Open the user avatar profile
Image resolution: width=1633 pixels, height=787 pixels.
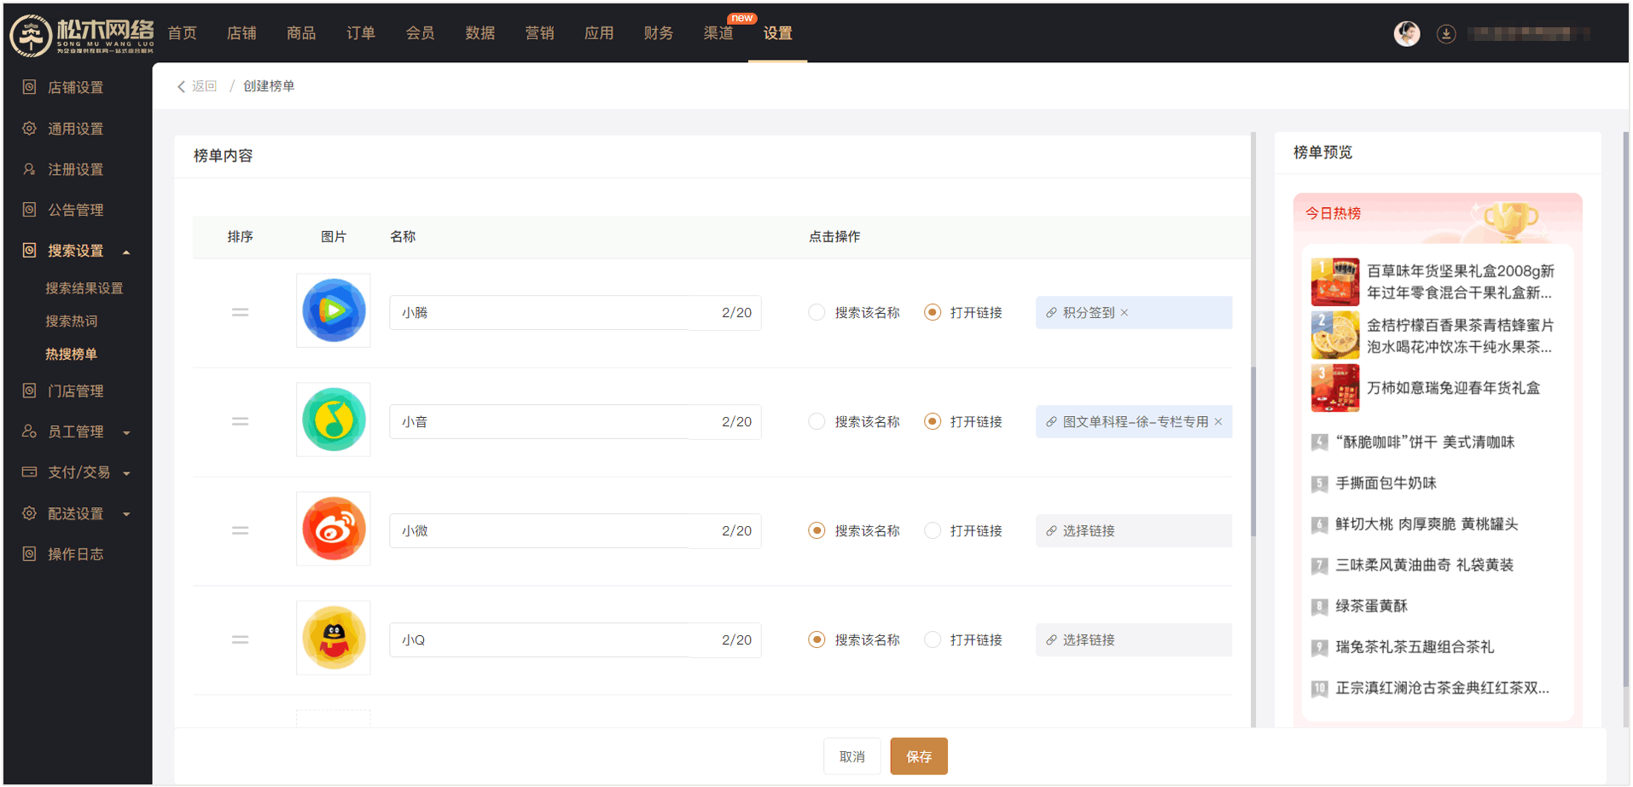1406,34
